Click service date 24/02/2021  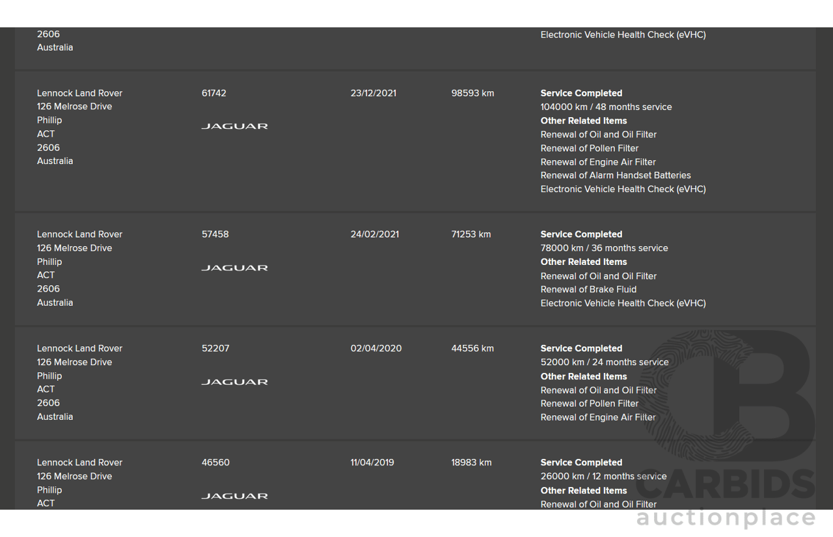pos(375,234)
